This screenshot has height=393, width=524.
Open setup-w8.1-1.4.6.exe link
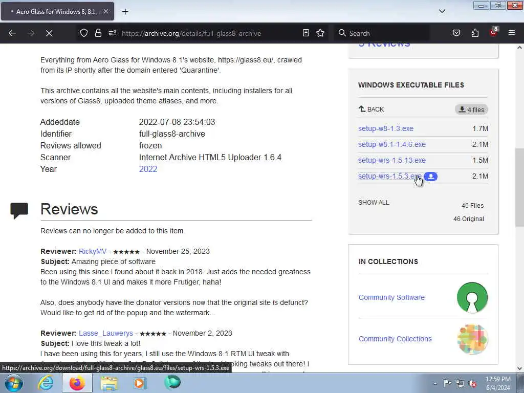[x=392, y=144]
